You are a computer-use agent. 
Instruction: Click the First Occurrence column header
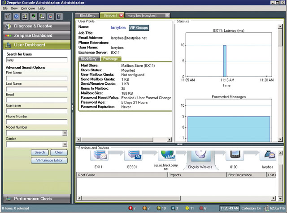point(247,175)
